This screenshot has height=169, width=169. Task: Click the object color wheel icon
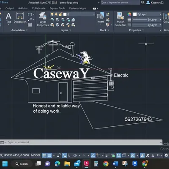coord(129,14)
